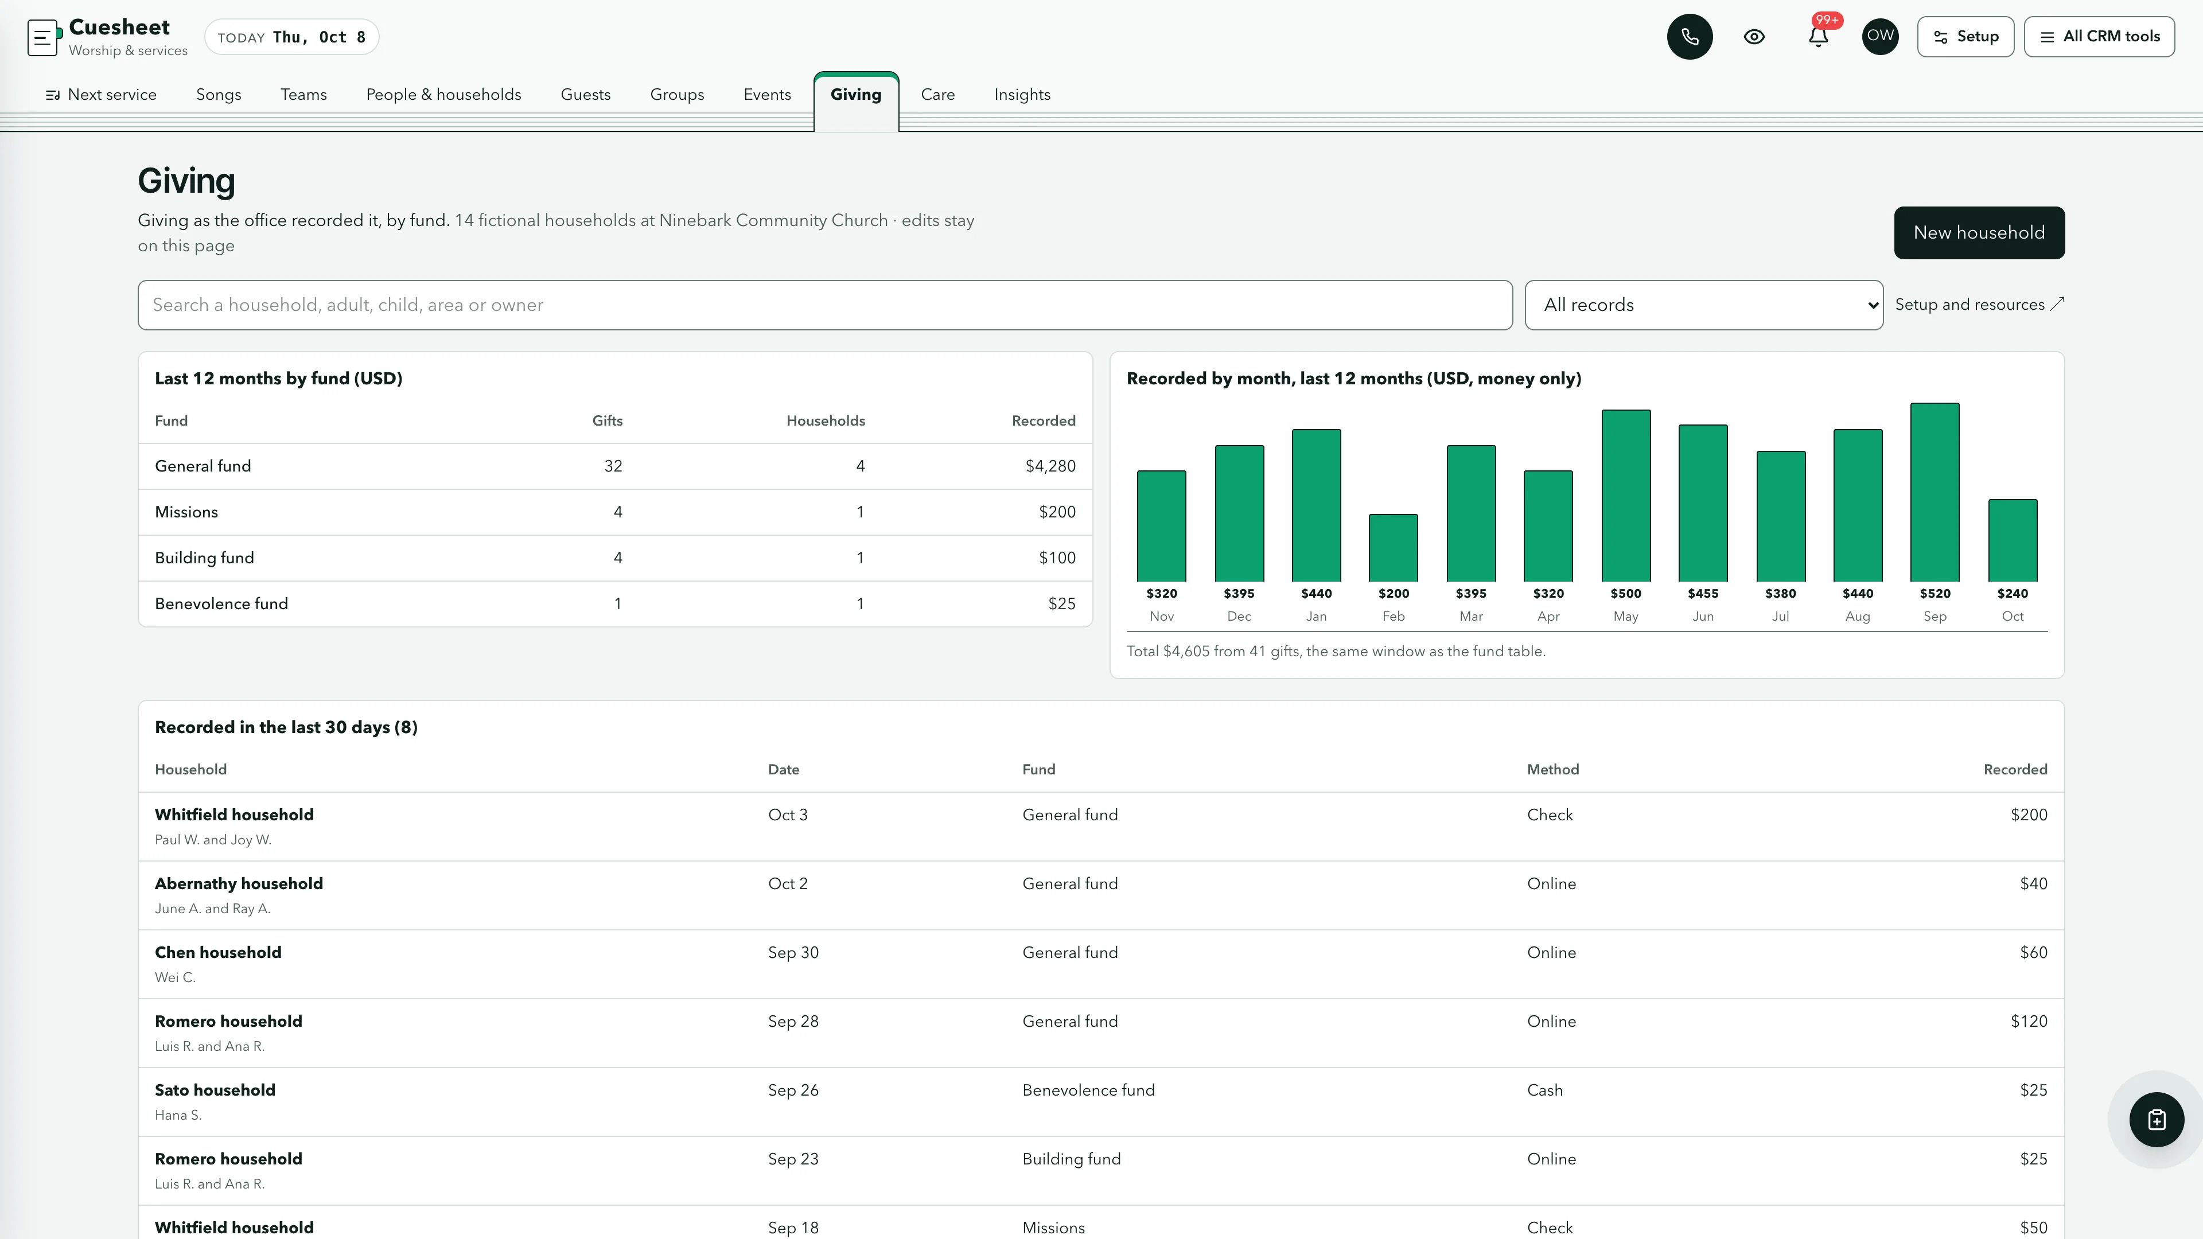This screenshot has height=1239, width=2203.
Task: Open the Sato household row
Action: click(1101, 1102)
